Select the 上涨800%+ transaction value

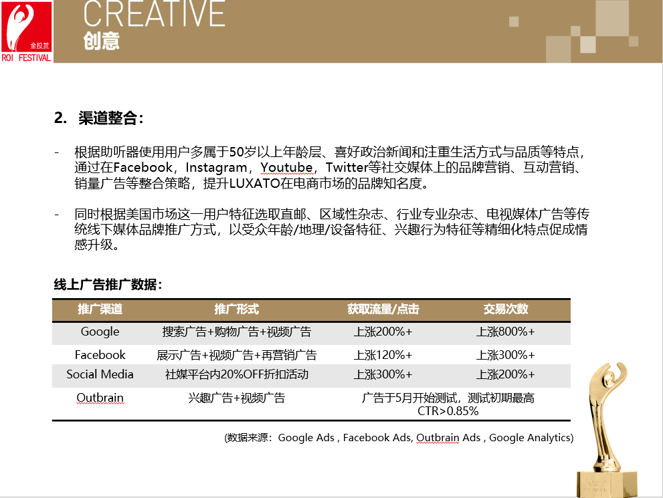coord(505,332)
